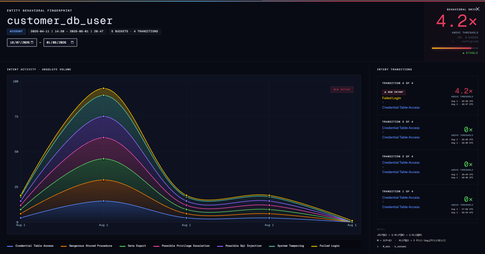The image size is (485, 254).
Task: Select the blue Credential Table Access peak at 15
Action: [x=104, y=201]
